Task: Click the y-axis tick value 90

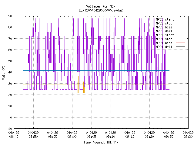Action: (10, 16)
